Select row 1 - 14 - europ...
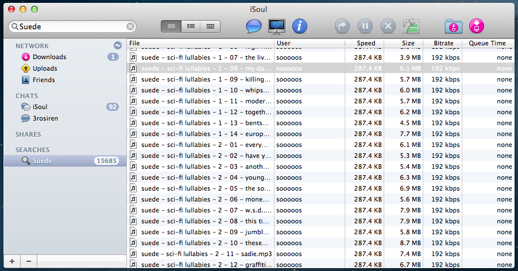This screenshot has width=518, height=271. (320, 134)
